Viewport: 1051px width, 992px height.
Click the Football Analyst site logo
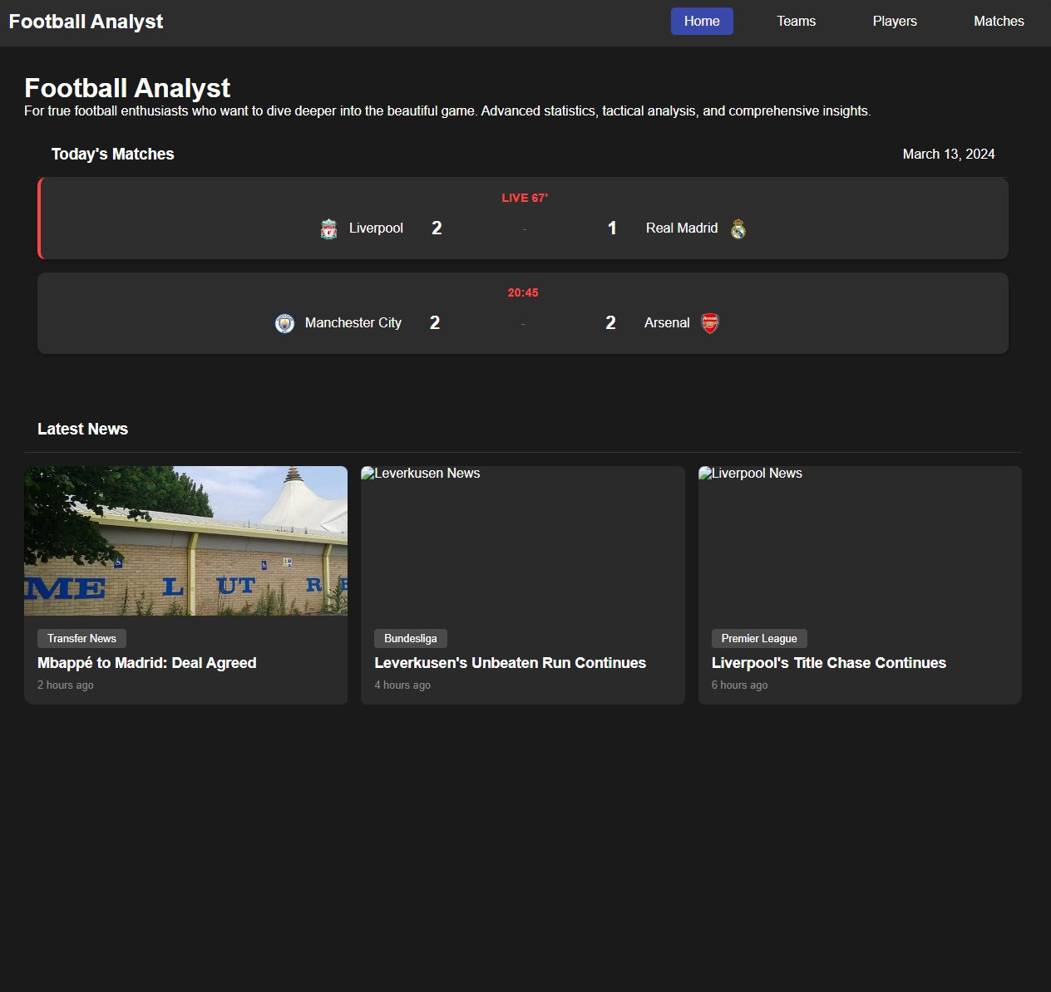85,21
